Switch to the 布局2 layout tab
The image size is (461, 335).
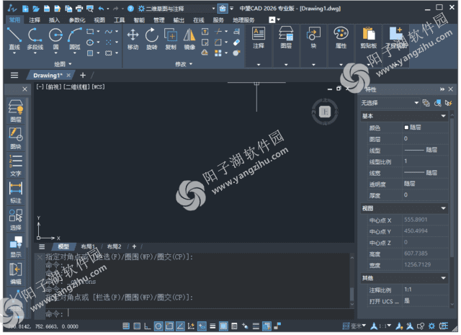(x=114, y=246)
